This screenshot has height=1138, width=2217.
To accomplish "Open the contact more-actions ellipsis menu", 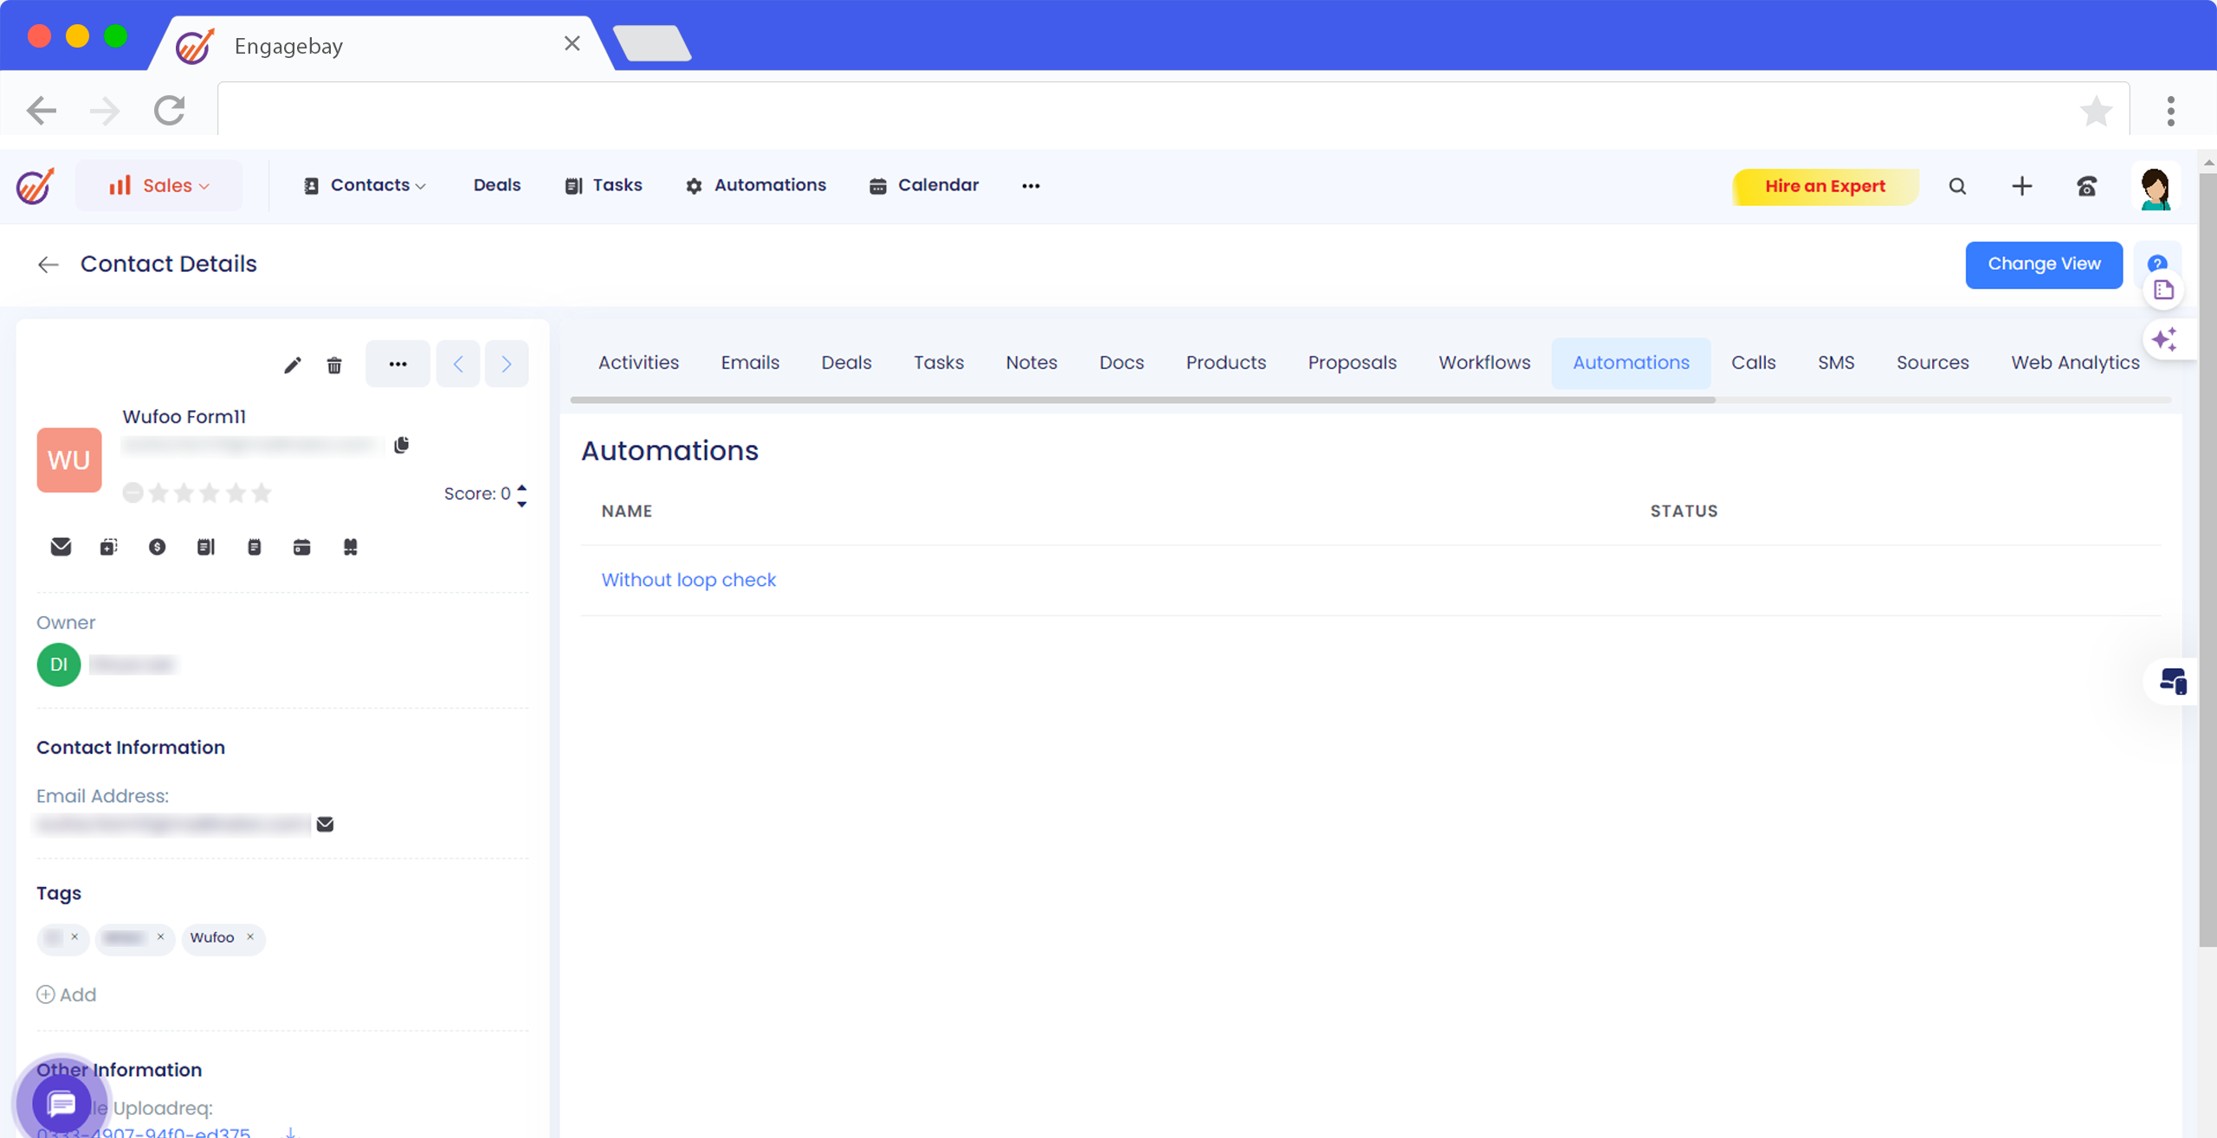I will tap(398, 364).
